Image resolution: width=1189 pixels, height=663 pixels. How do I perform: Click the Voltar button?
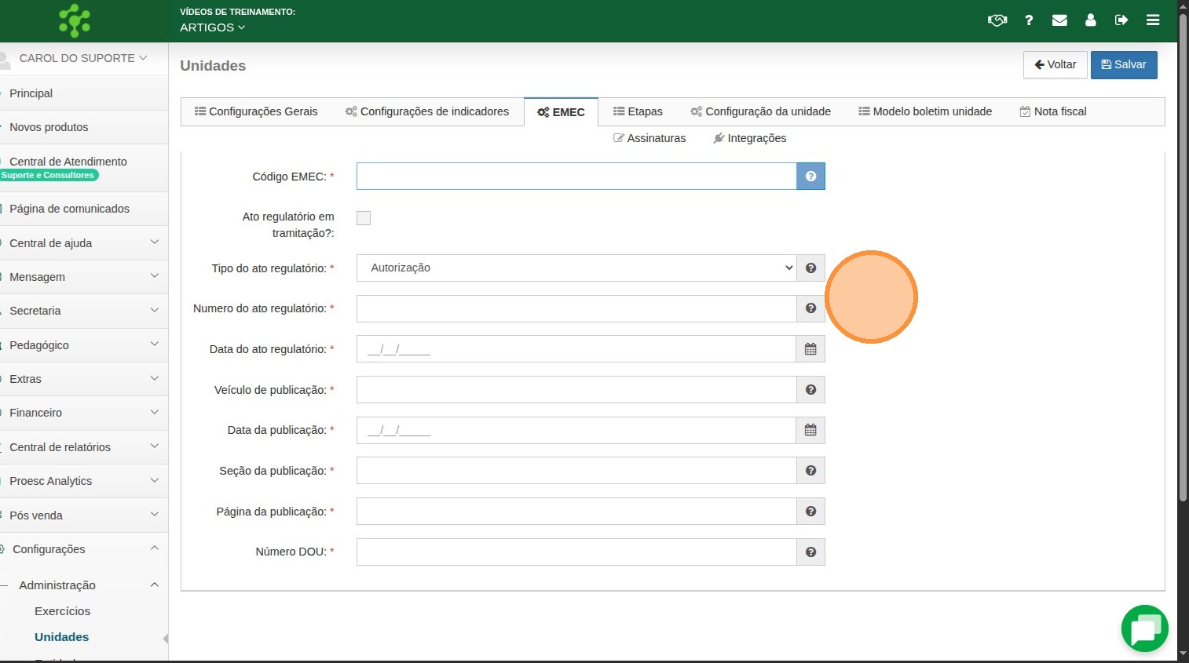point(1055,65)
